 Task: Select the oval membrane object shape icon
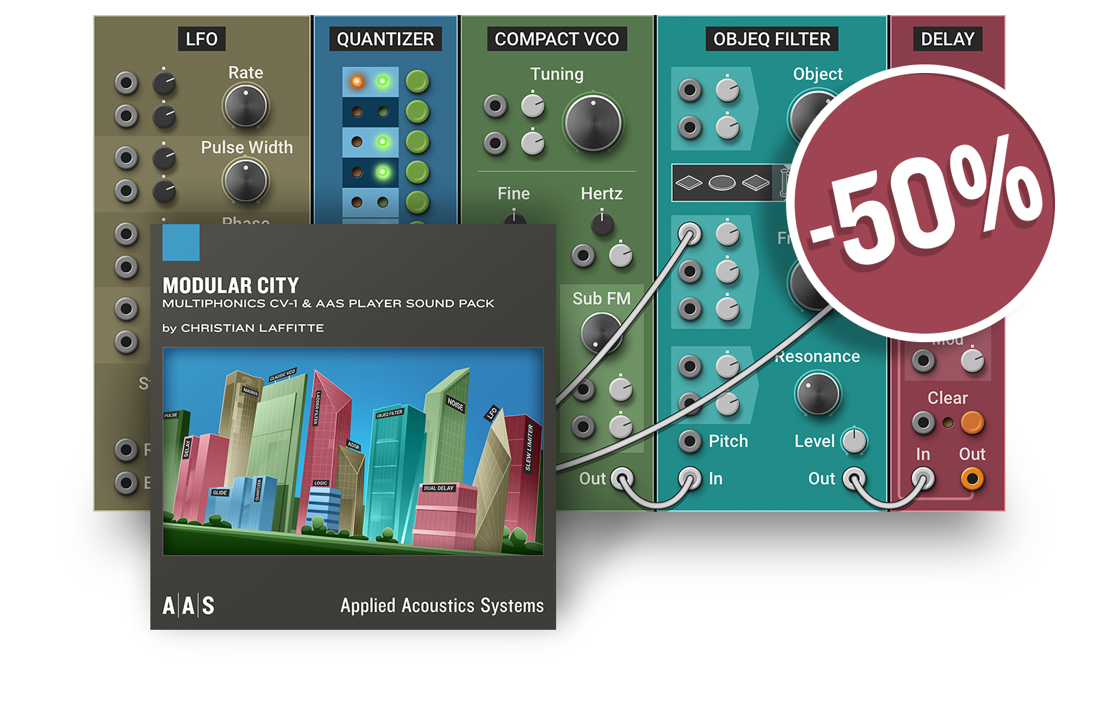(x=721, y=183)
